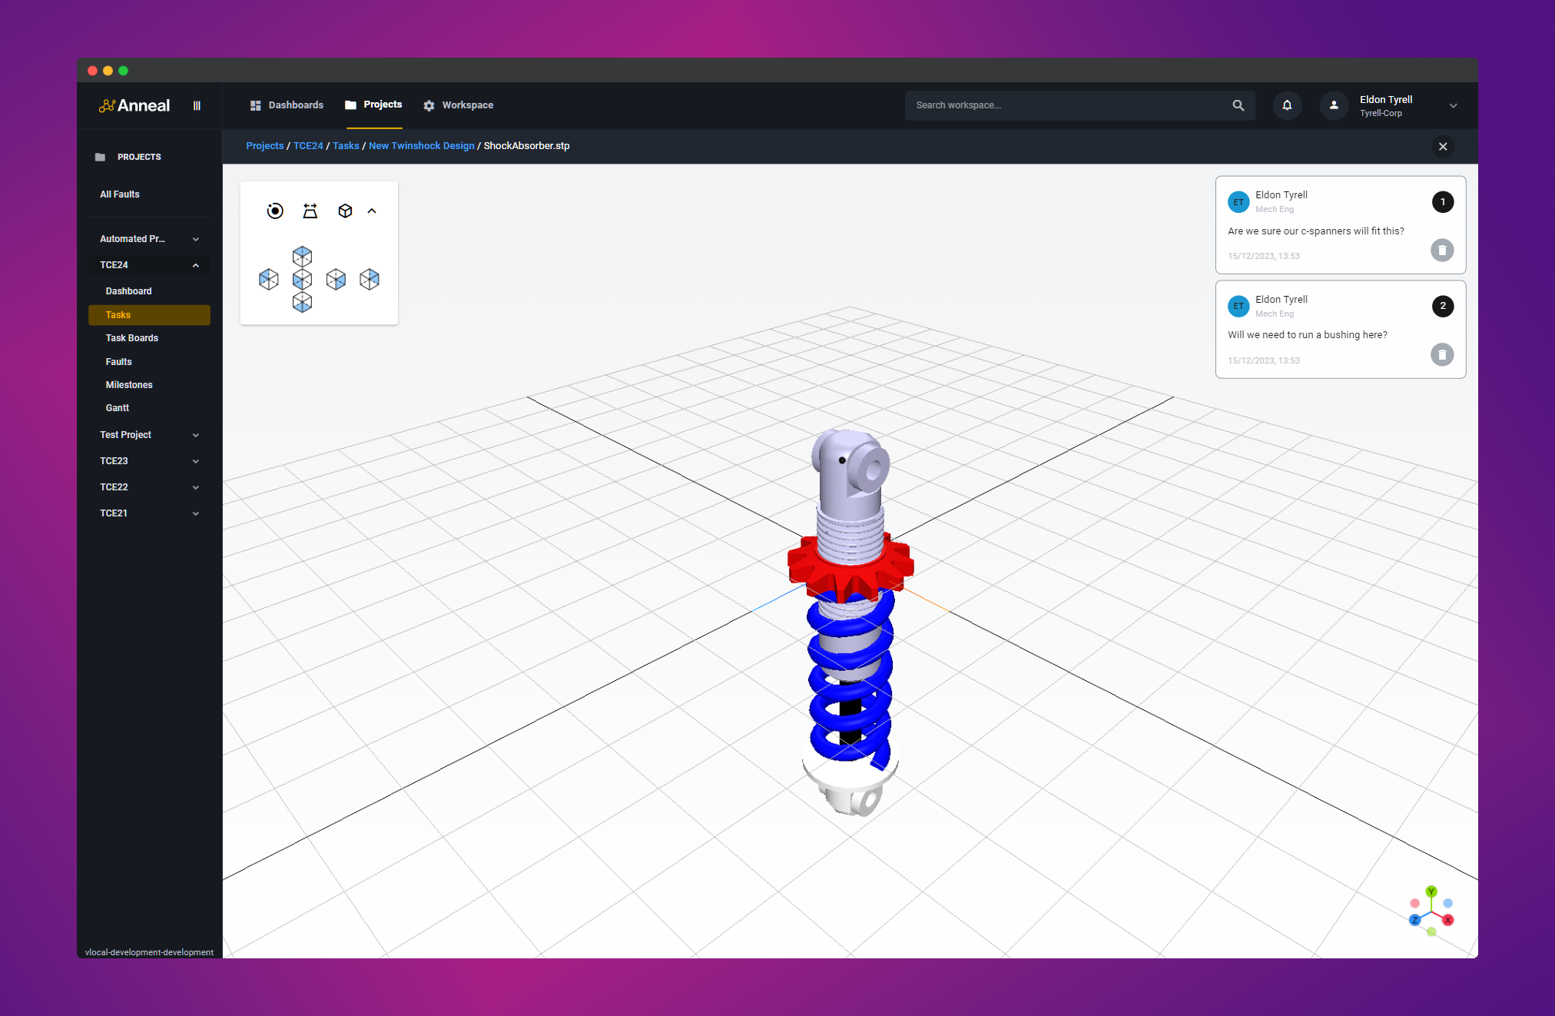Activate the orbit rotation tool
Image resolution: width=1555 pixels, height=1016 pixels.
tap(275, 211)
